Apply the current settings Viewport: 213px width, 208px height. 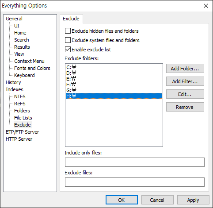(x=193, y=200)
